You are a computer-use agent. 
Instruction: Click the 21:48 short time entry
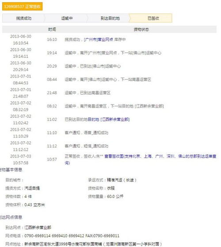coord(52,93)
